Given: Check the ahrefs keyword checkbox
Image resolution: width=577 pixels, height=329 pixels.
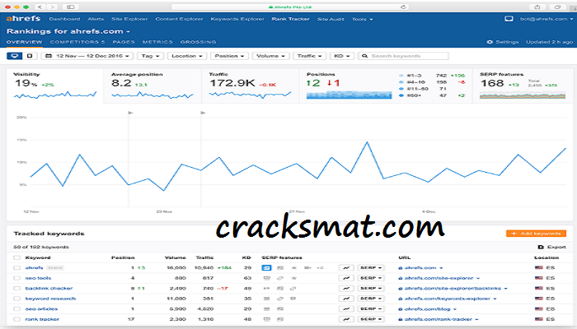Looking at the screenshot, I should point(17,267).
